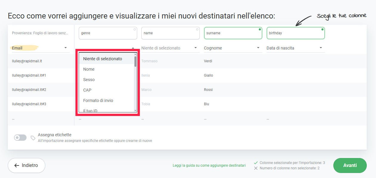Open the Data di nascita dropdown

click(321, 48)
